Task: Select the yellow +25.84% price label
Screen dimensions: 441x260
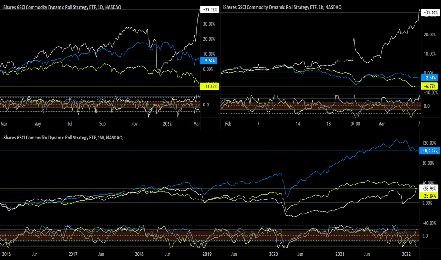Action: click(429, 196)
